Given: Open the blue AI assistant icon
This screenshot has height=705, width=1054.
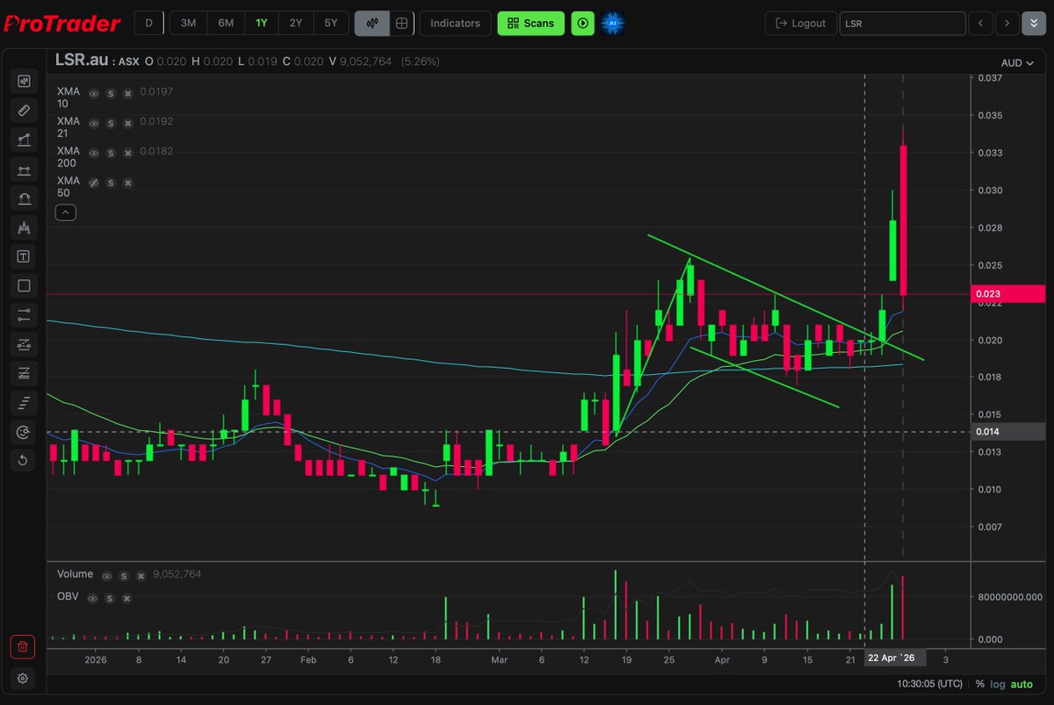Looking at the screenshot, I should coord(612,23).
